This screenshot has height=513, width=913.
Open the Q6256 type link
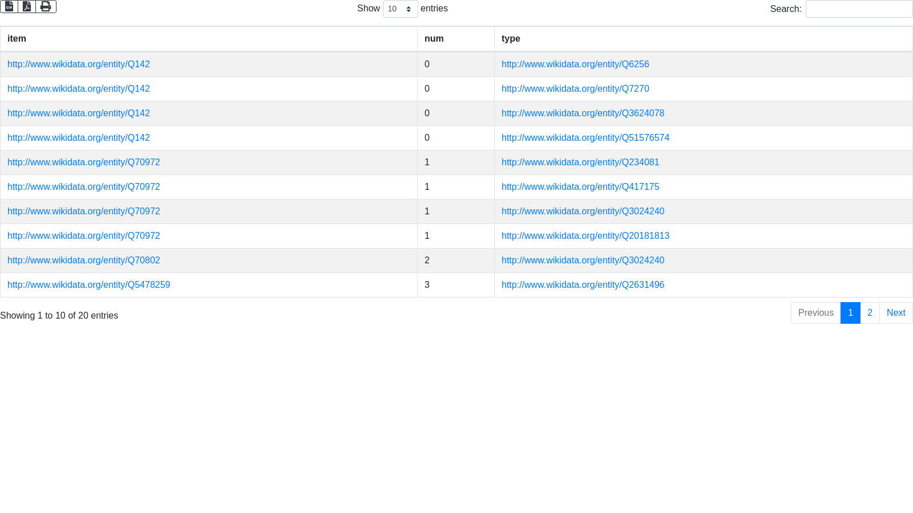point(575,64)
